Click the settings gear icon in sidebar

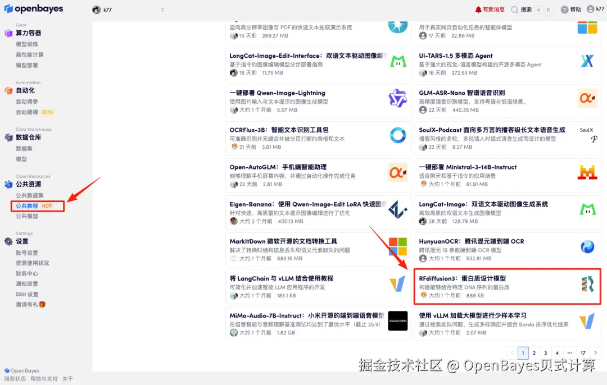[x=8, y=241]
